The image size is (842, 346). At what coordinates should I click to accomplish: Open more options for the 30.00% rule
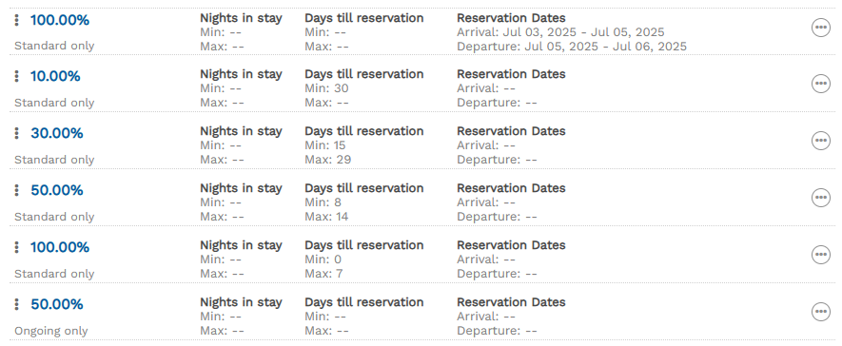pyautogui.click(x=820, y=141)
